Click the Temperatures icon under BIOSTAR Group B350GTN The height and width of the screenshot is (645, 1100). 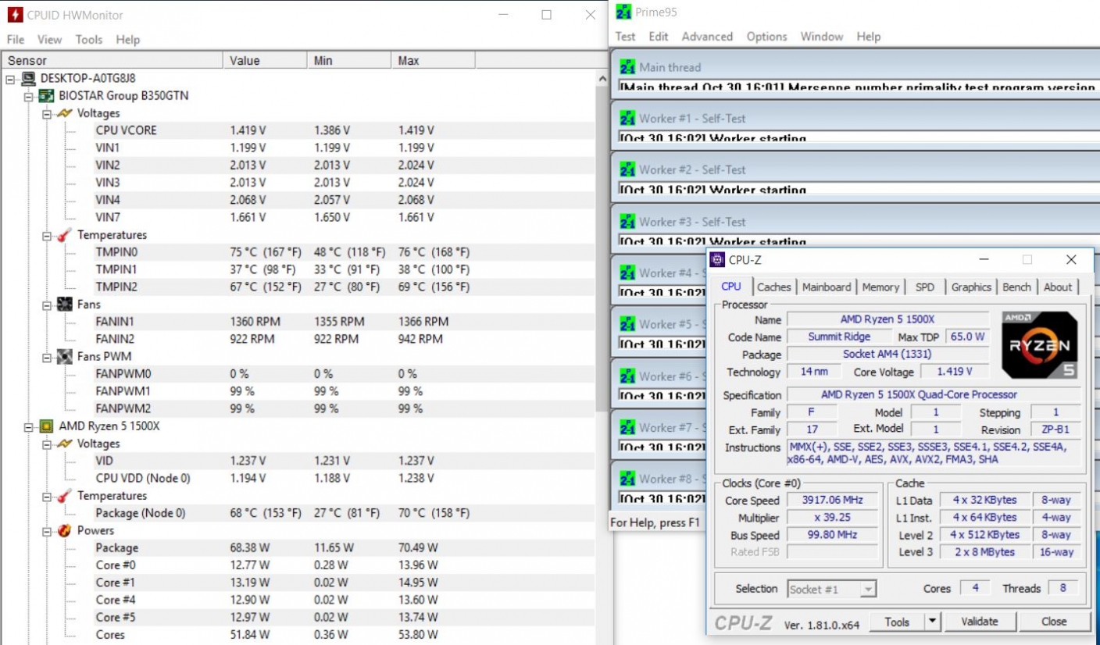coord(66,234)
